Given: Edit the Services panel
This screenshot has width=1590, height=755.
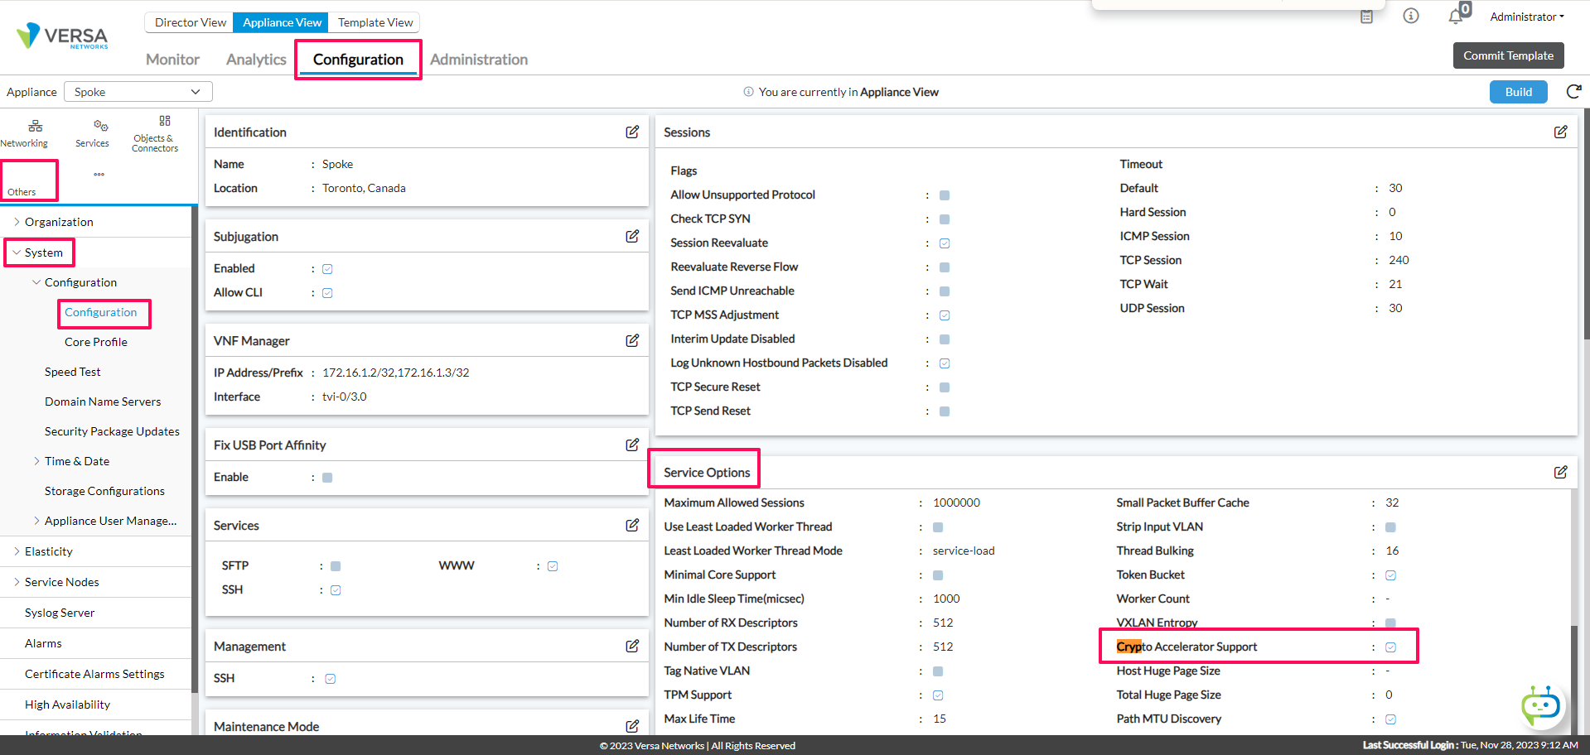Looking at the screenshot, I should [632, 525].
